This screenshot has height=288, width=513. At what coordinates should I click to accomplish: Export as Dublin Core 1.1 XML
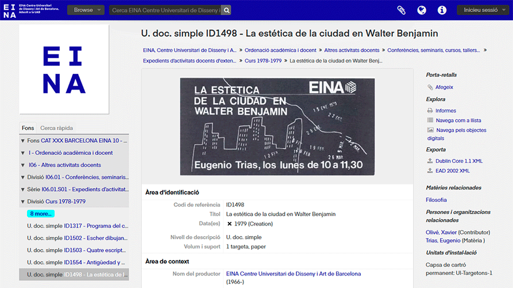click(459, 161)
